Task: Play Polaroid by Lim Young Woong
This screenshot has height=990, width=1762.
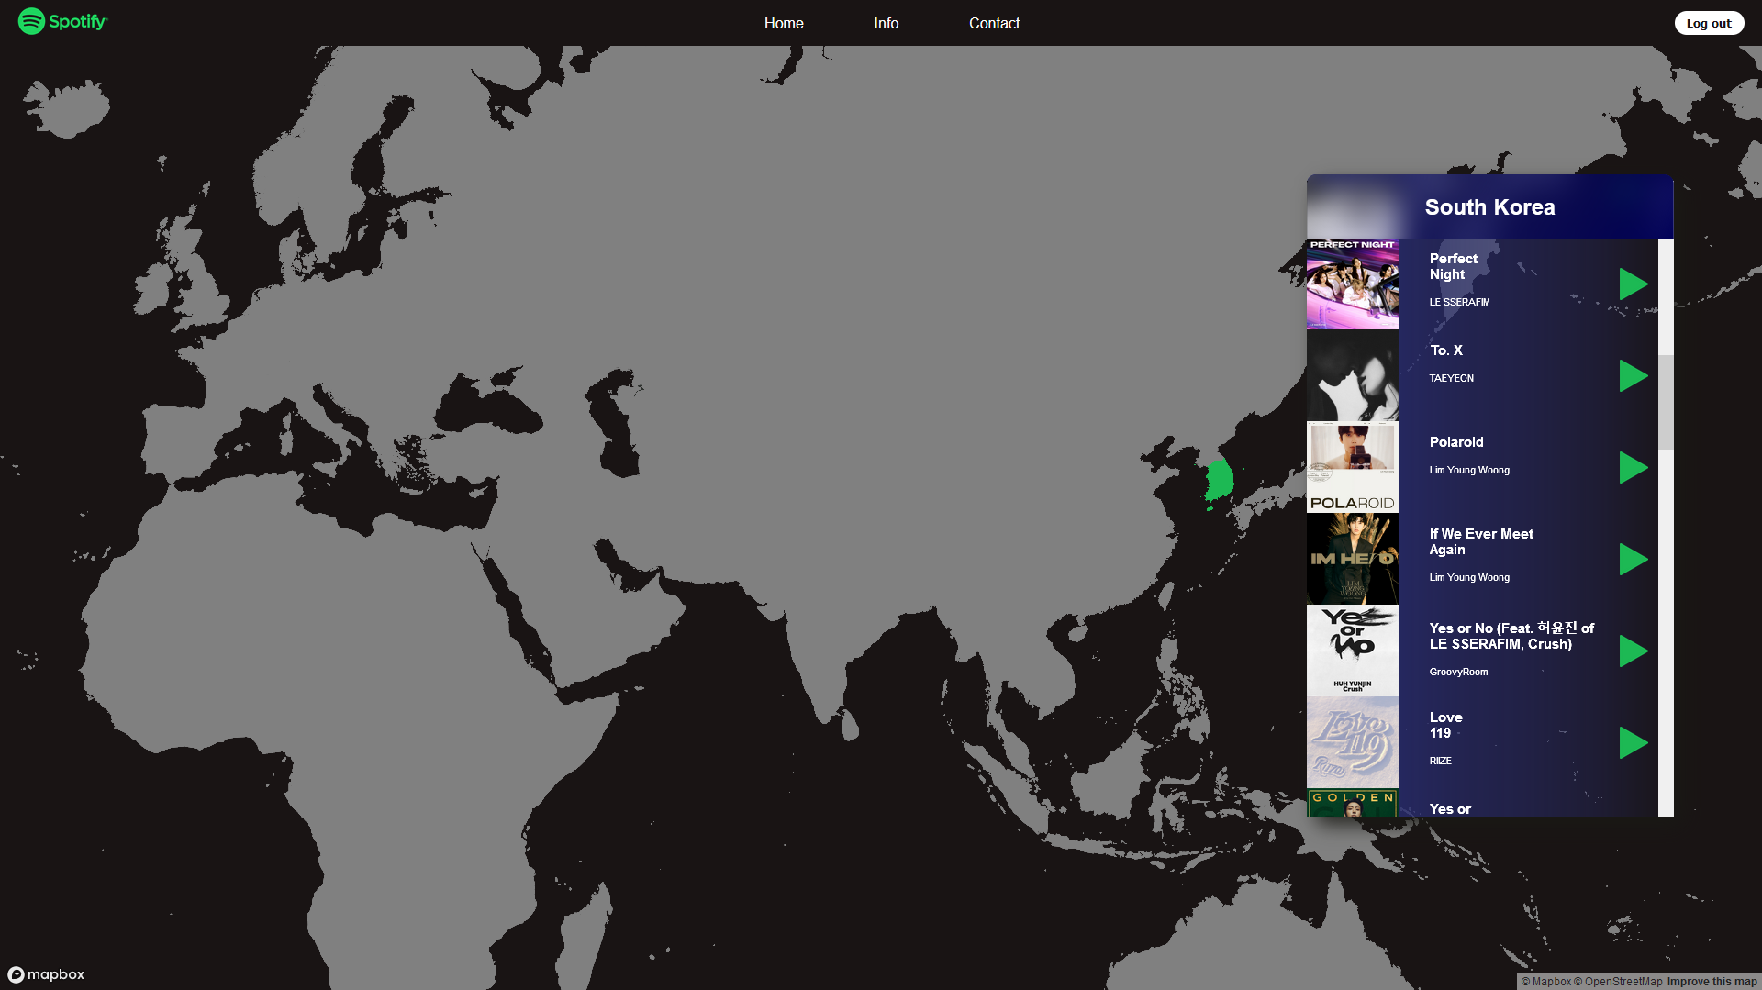Action: (x=1633, y=468)
